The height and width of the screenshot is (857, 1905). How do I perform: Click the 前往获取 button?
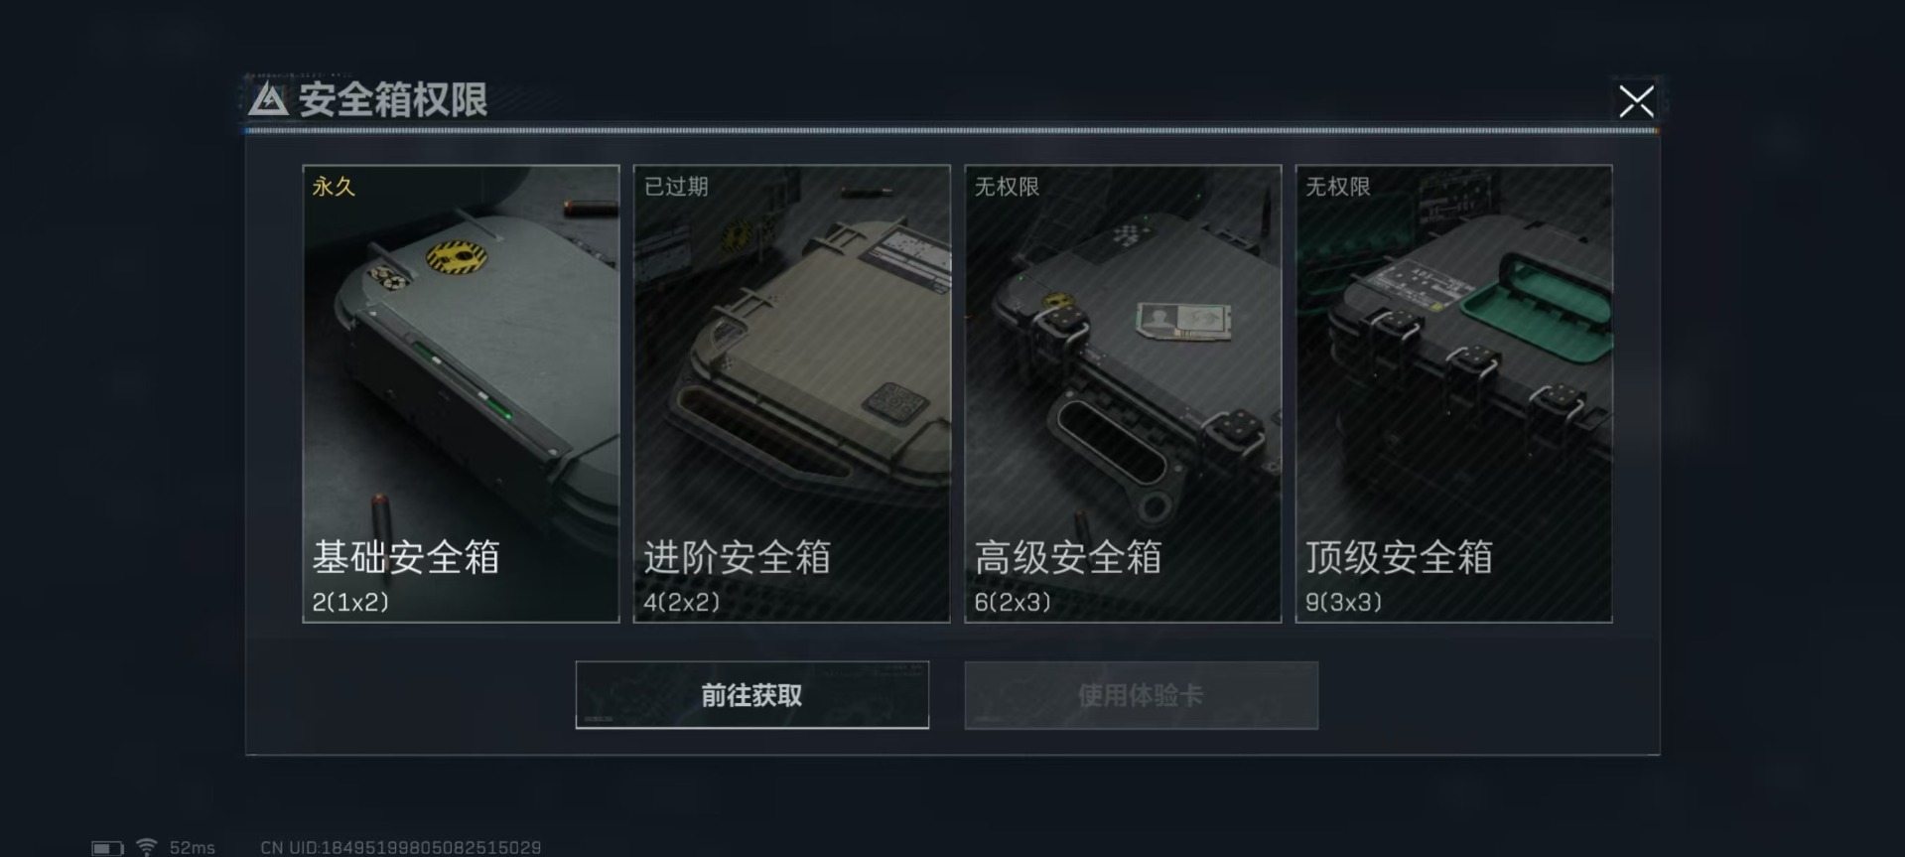click(x=751, y=695)
